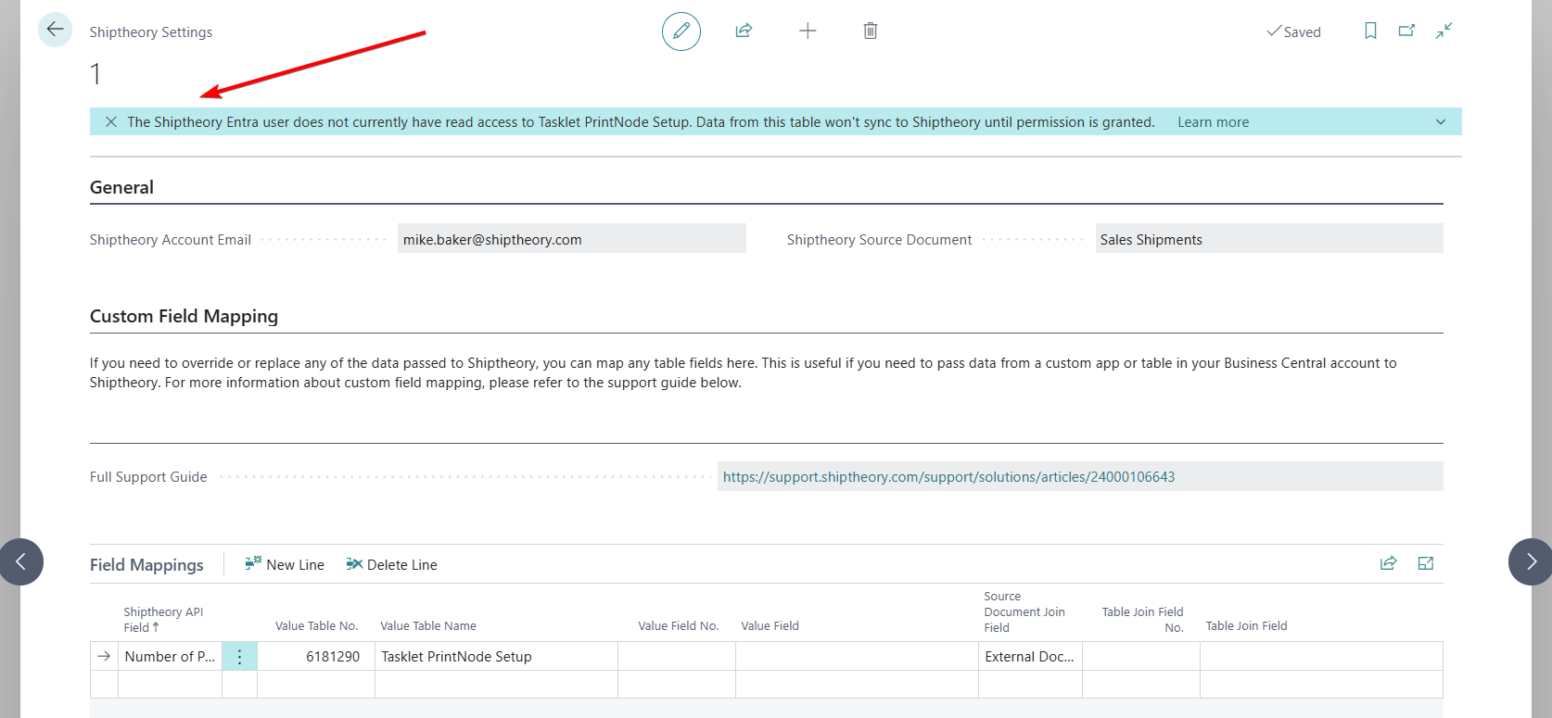Bookmark this page
The width and height of the screenshot is (1552, 718).
pyautogui.click(x=1370, y=31)
